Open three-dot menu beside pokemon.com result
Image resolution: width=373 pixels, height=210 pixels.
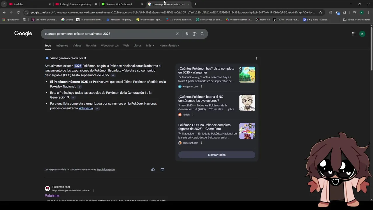[94, 190]
